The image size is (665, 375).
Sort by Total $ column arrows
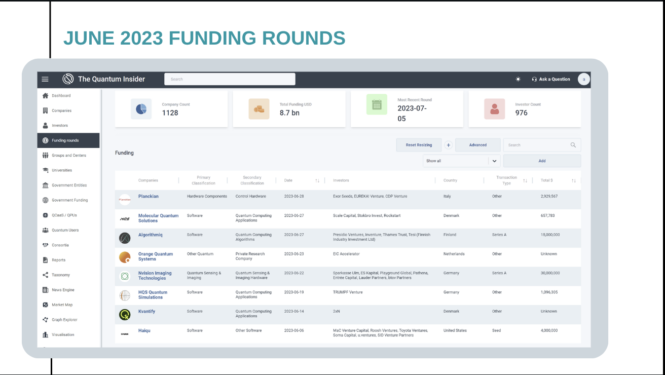tap(574, 180)
